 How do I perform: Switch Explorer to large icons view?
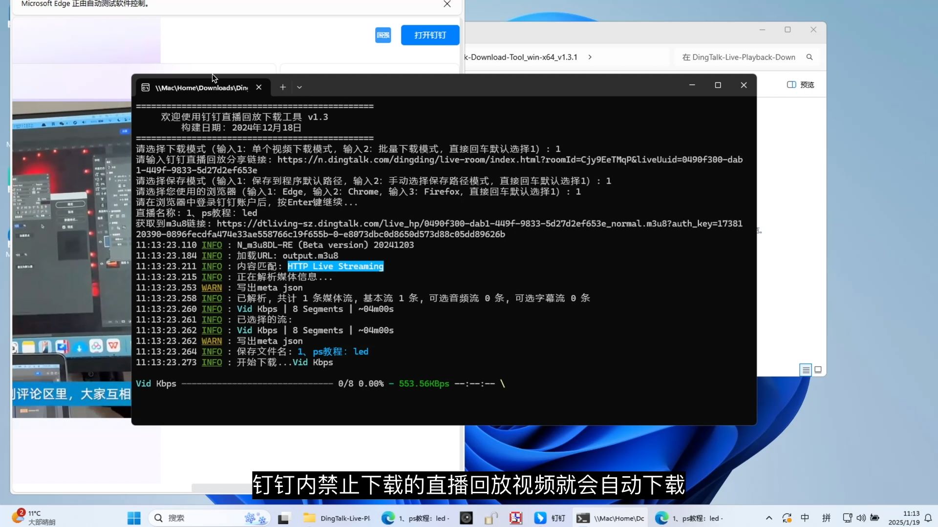pyautogui.click(x=818, y=370)
